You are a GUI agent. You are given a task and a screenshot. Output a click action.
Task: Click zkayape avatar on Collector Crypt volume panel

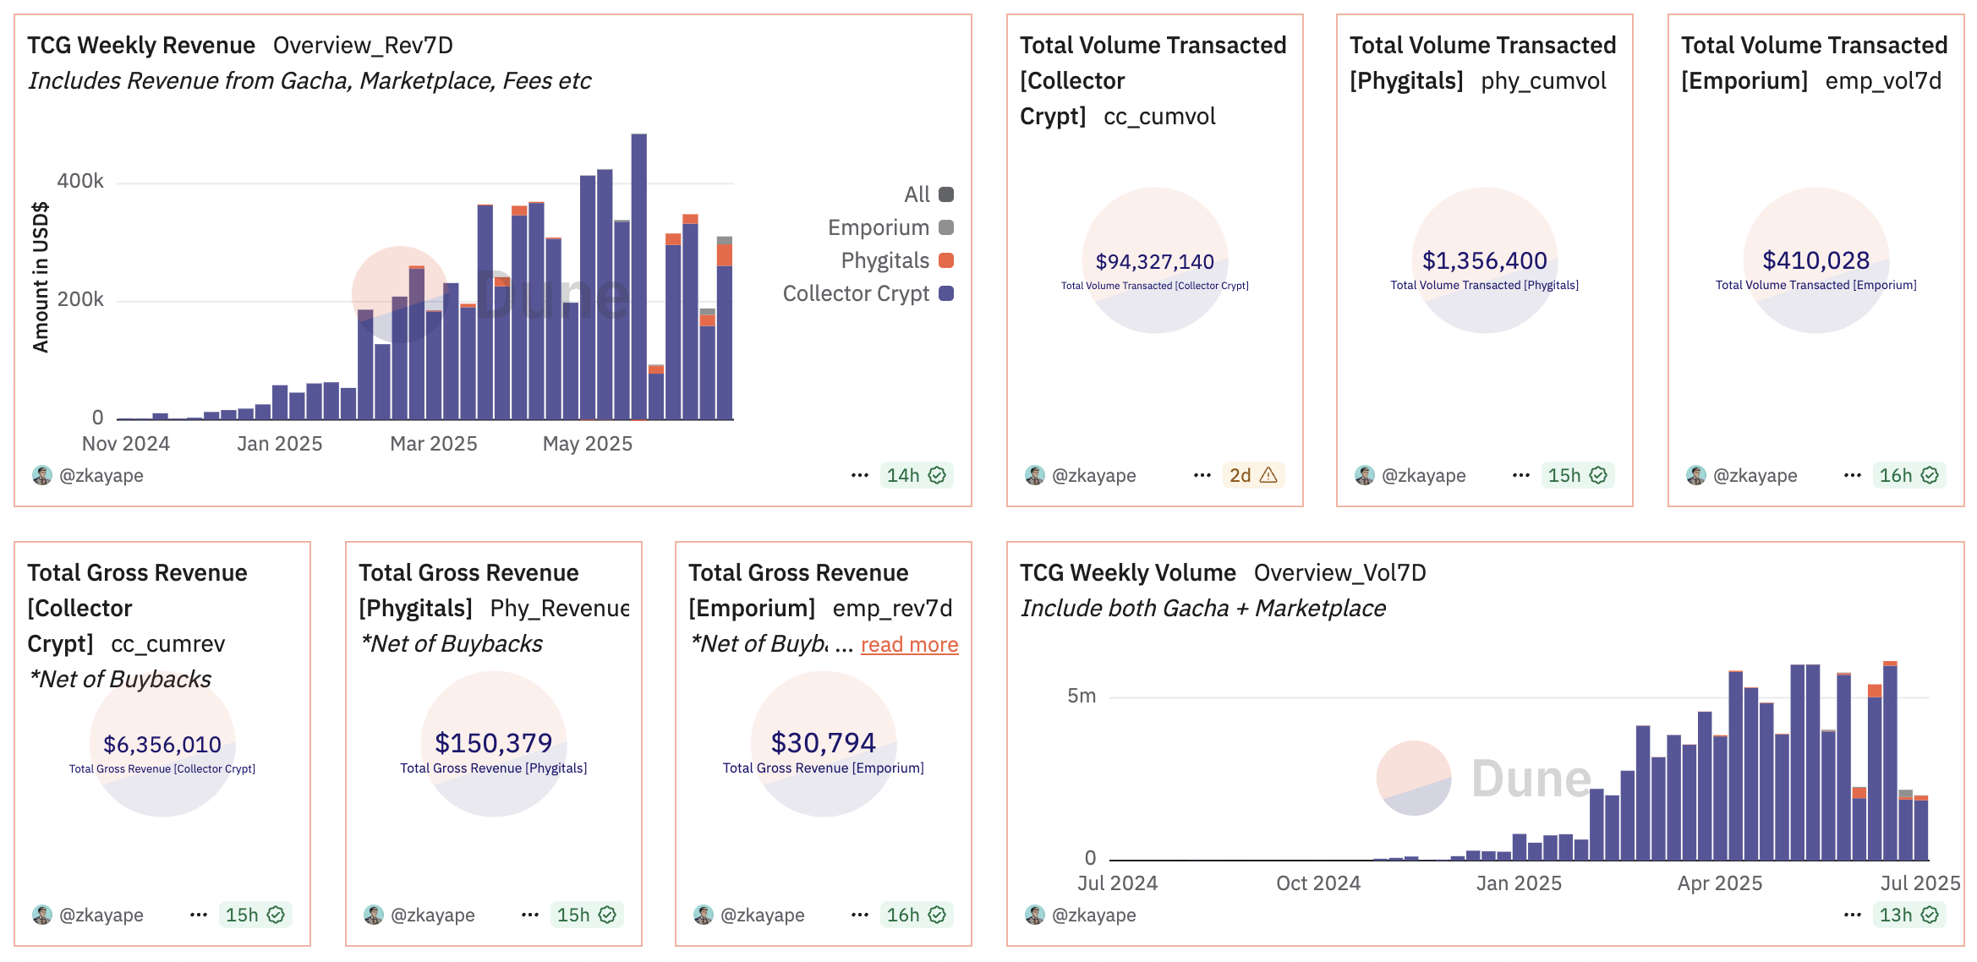(x=1035, y=475)
